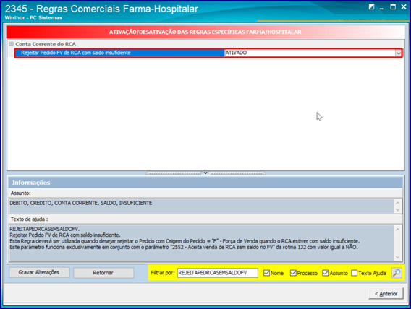Toggle the Assunto filter checkbox

point(326,273)
